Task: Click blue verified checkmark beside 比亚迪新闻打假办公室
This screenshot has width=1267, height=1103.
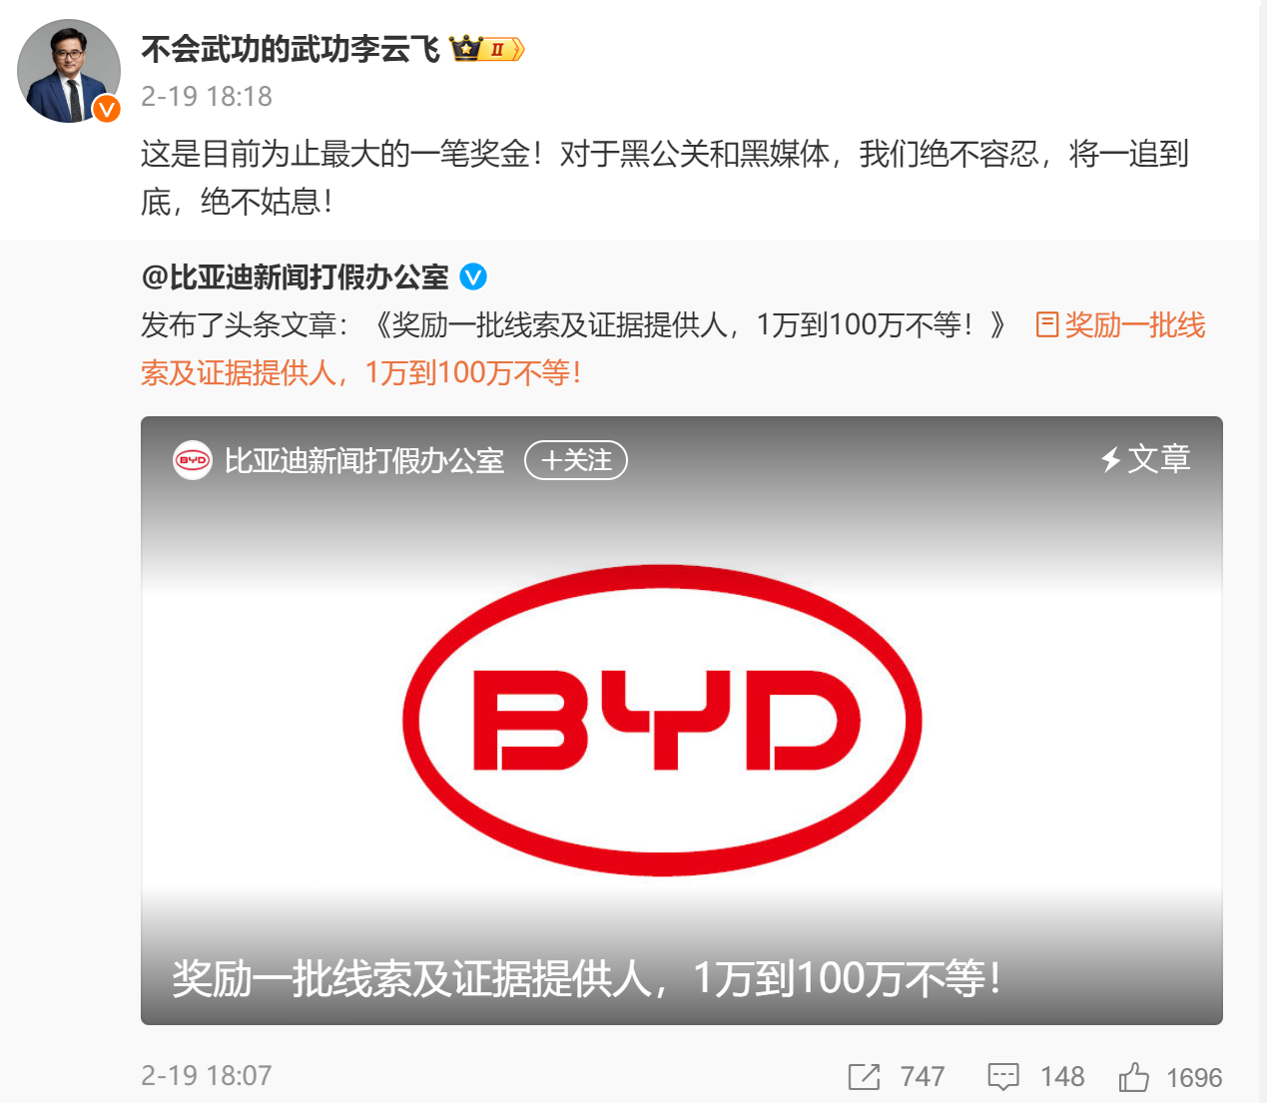Action: point(473,277)
